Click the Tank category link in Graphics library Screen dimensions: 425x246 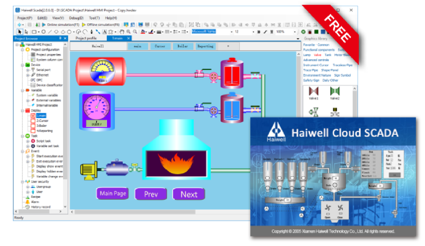[x=328, y=55]
